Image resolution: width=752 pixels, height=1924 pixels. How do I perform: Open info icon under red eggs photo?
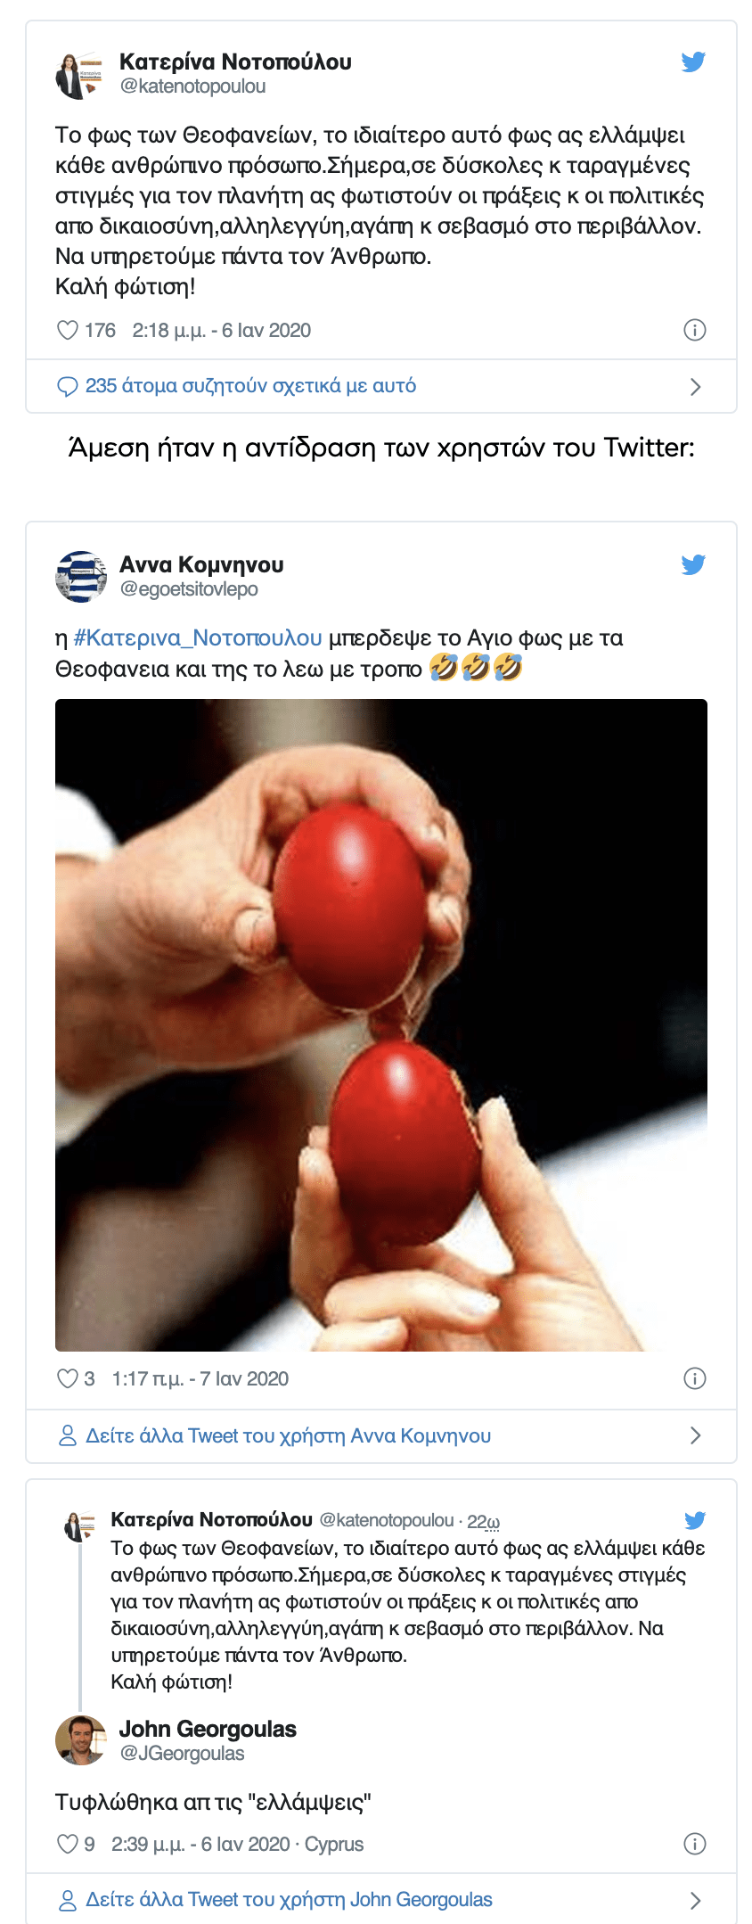click(694, 1379)
